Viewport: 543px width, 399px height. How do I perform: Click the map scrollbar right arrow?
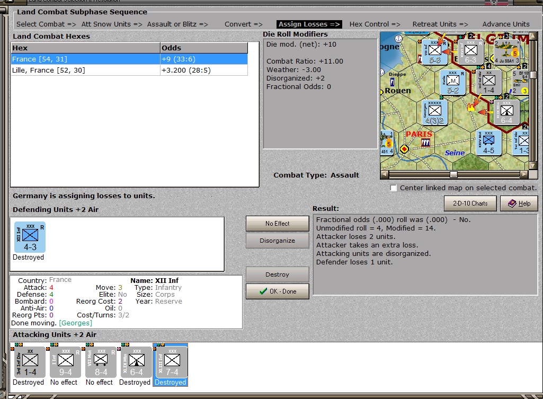(x=524, y=174)
